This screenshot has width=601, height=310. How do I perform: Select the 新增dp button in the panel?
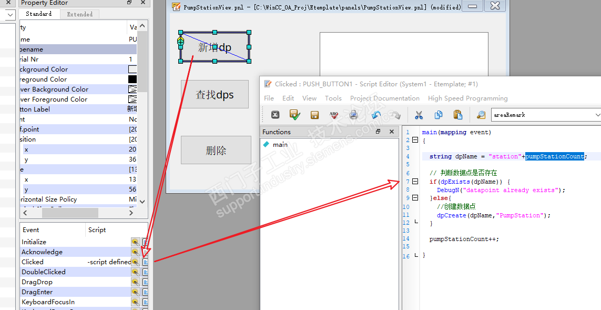point(215,47)
